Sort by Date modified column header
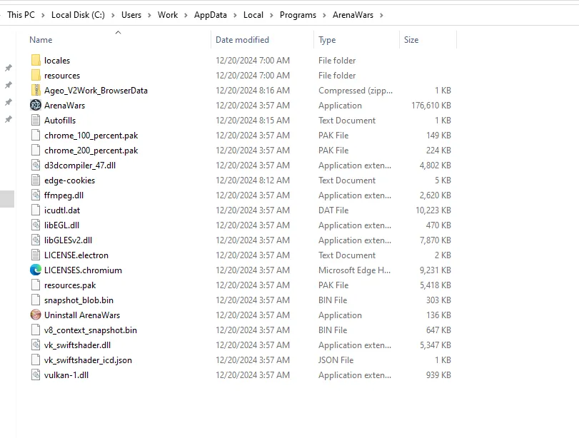The height and width of the screenshot is (438, 579). [242, 40]
